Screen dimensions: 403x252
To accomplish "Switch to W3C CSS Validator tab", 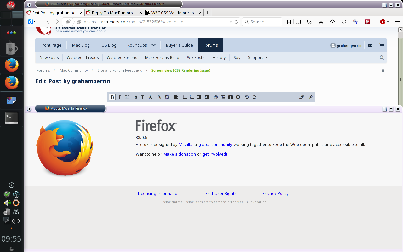I will [174, 13].
